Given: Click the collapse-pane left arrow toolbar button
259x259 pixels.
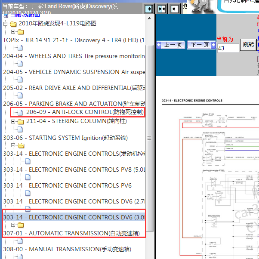Looking at the screenshot, I should click(x=174, y=9).
